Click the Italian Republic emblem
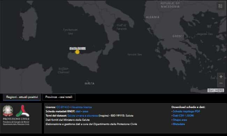Image resolution: width=227 pixels, height=136 pixels. (x=8, y=110)
